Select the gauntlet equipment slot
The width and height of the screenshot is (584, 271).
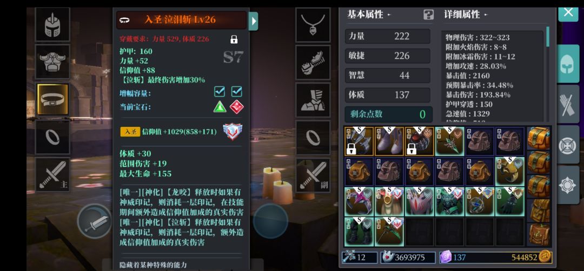(313, 63)
